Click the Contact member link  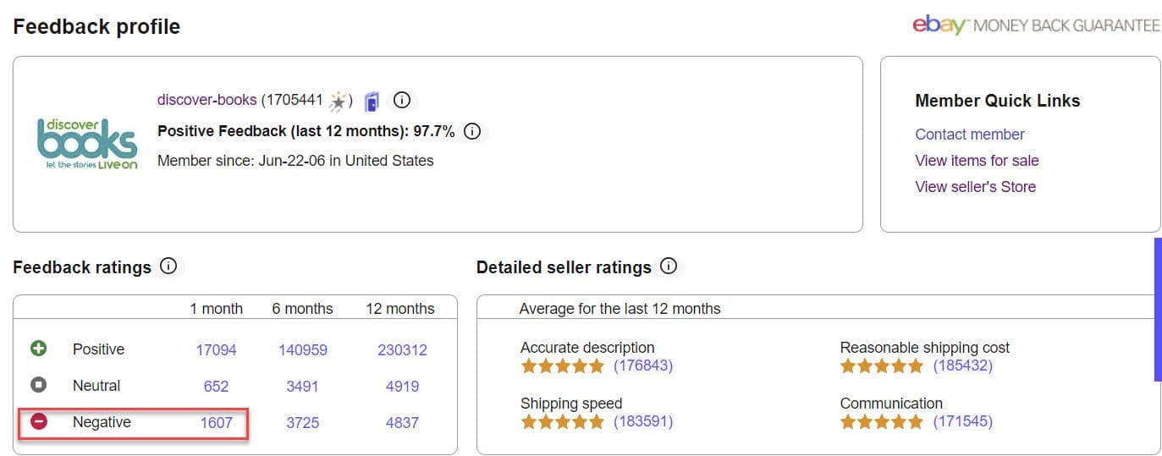point(969,135)
